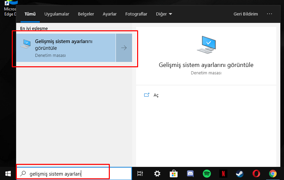Open the three-dot options menu
The image size is (284, 180).
coord(269,14)
